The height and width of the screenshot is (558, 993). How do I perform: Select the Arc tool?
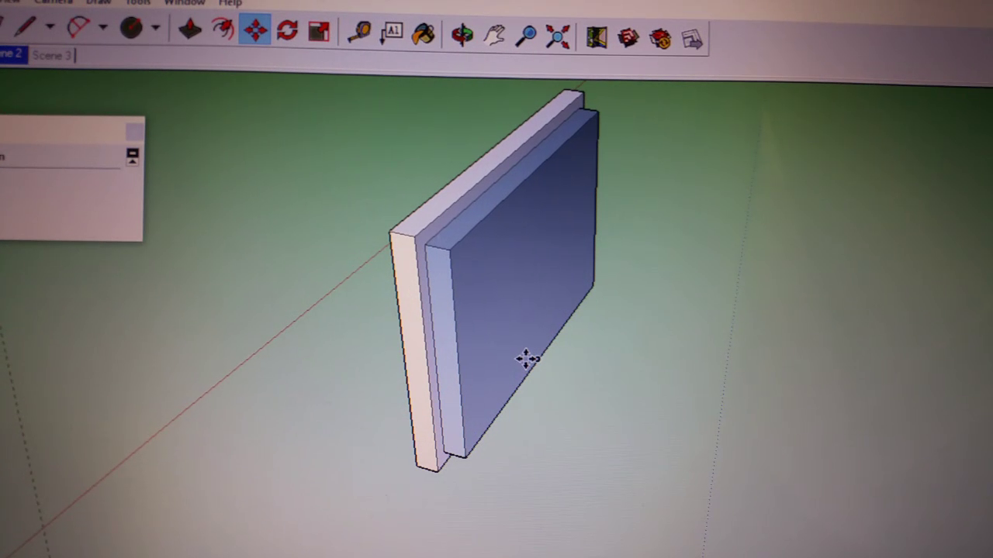78,27
